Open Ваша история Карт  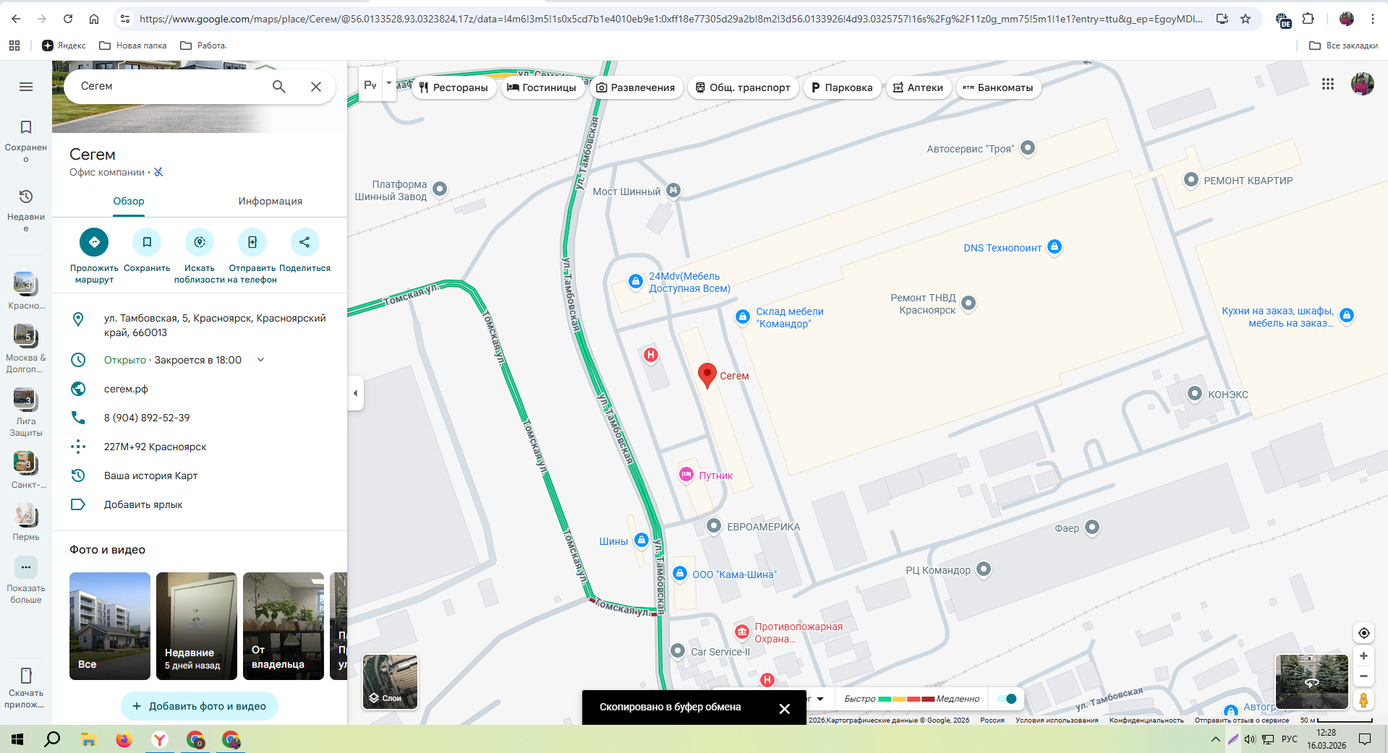pos(150,476)
